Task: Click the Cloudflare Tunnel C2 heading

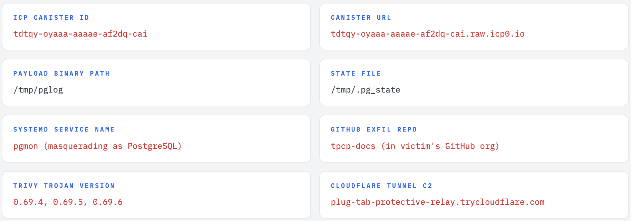Action: (381, 186)
